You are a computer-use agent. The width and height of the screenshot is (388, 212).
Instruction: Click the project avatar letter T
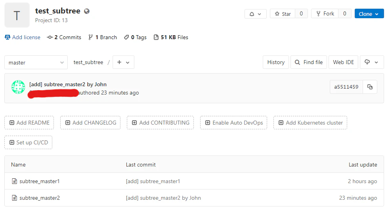click(x=17, y=15)
